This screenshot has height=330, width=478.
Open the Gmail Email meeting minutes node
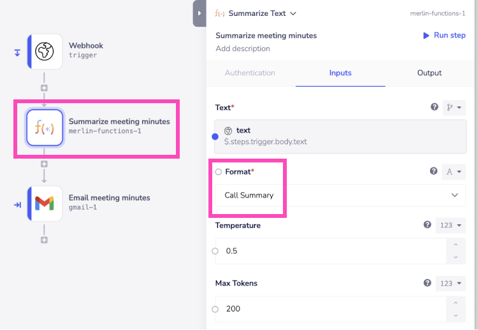pyautogui.click(x=45, y=204)
